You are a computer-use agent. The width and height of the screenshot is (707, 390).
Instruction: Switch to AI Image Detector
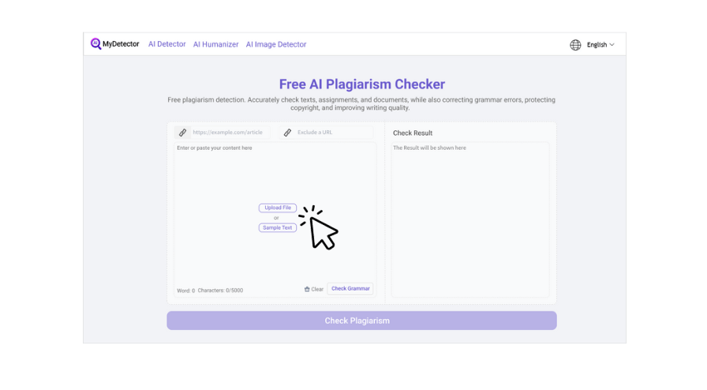pyautogui.click(x=276, y=44)
